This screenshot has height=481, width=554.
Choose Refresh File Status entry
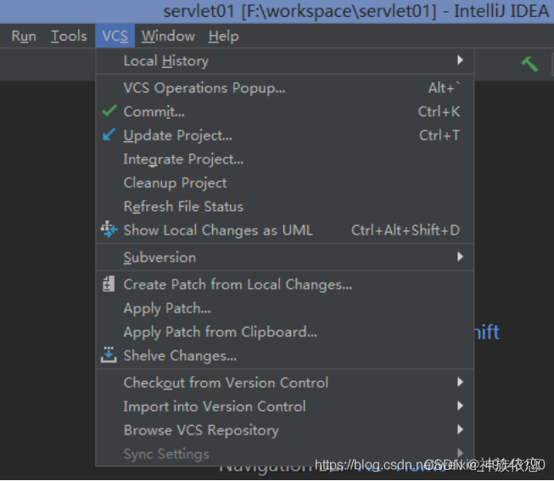pos(285,207)
